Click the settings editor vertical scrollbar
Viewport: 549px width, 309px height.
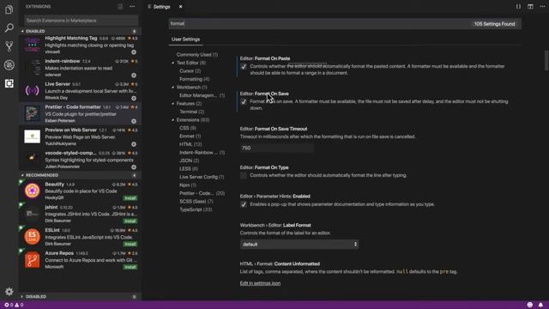[x=546, y=60]
